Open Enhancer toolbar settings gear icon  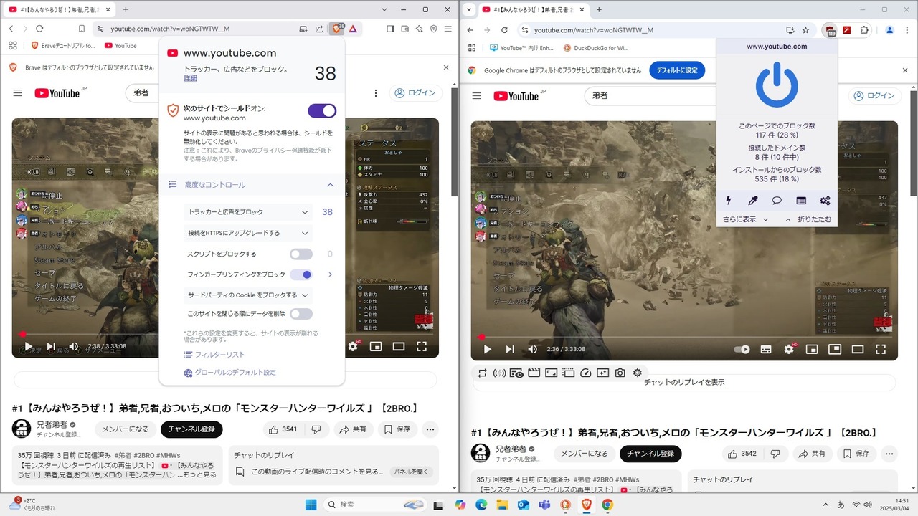click(x=637, y=373)
